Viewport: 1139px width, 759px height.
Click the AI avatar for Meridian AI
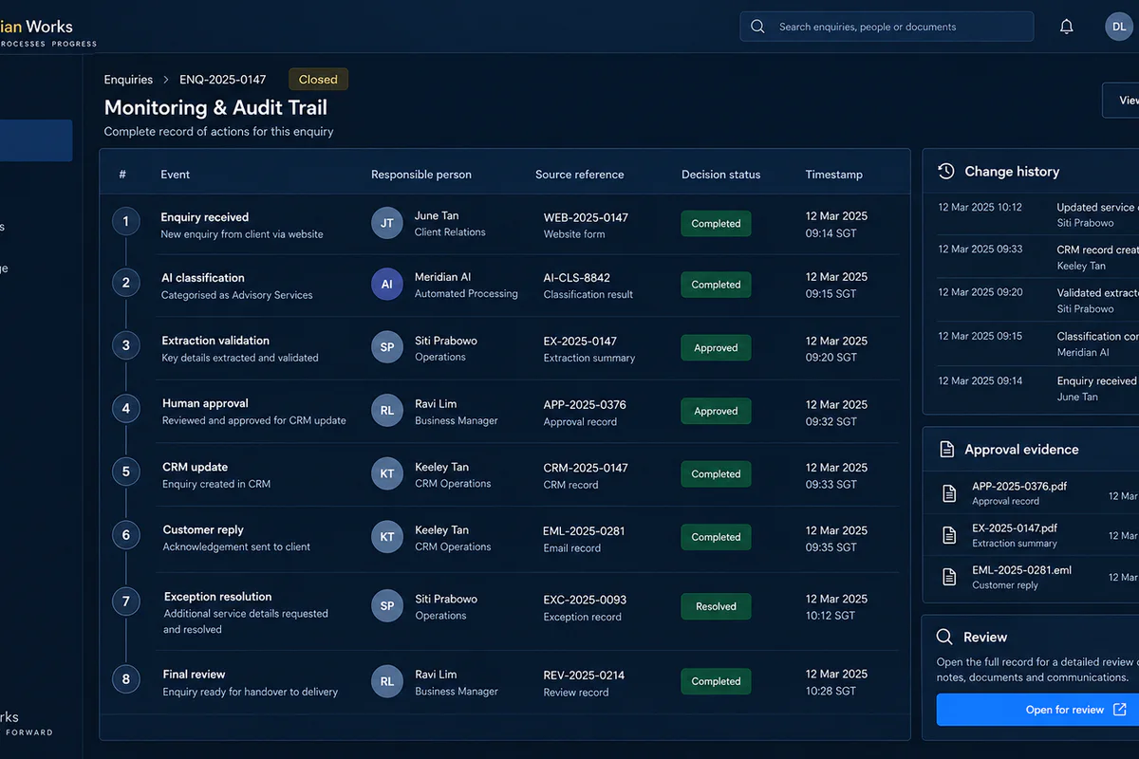click(387, 285)
